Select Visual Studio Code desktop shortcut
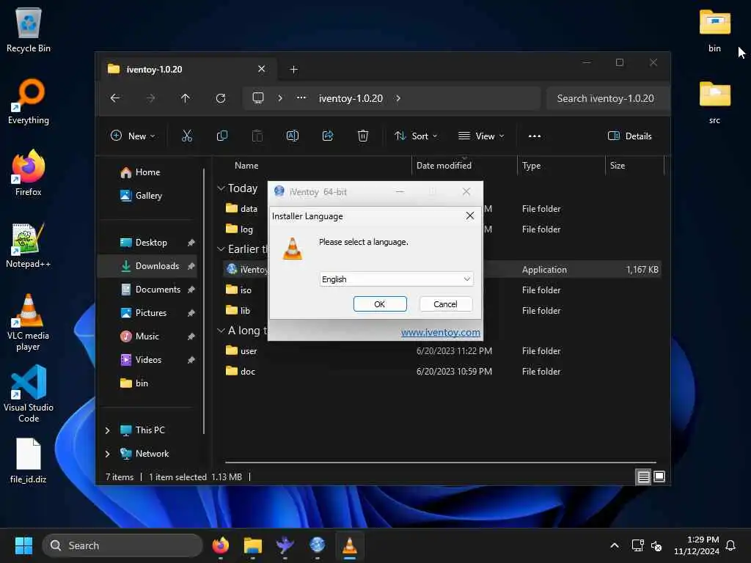The height and width of the screenshot is (563, 751). 29,394
